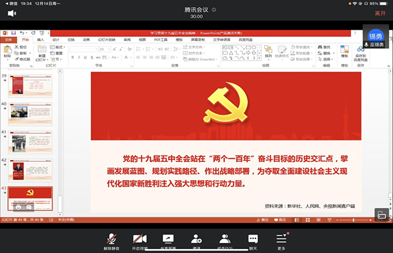Click the 锡勇 participant avatar
Screen dimensions: 393x253
click(376, 35)
